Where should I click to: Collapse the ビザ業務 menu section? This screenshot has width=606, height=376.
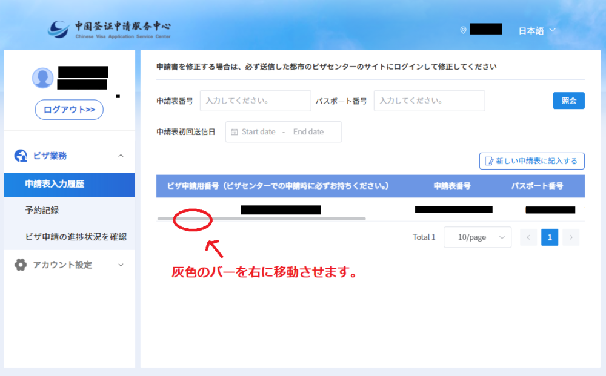pyautogui.click(x=121, y=156)
